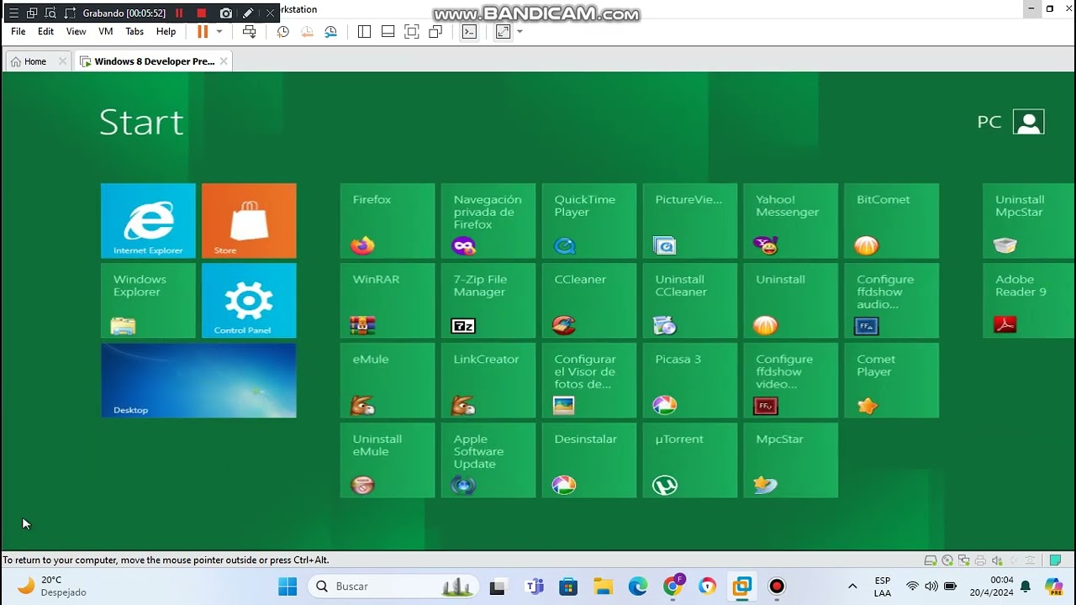1076x605 pixels.
Task: Launch Windows Explorer tile
Action: point(148,300)
